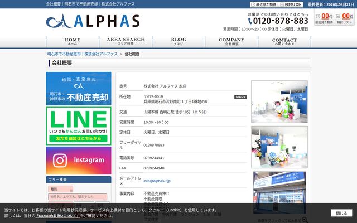Click the phone number 0120-878-883
Viewport: 357px width, 223px height.
[x=281, y=21]
